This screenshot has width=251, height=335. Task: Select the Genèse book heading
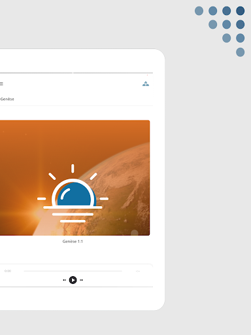pos(7,99)
